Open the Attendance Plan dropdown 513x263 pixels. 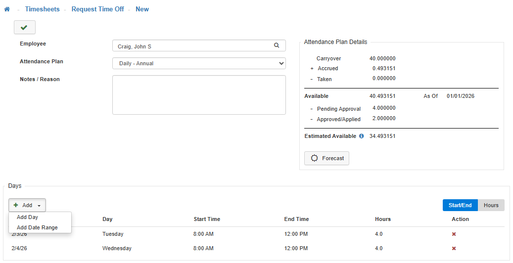point(199,63)
